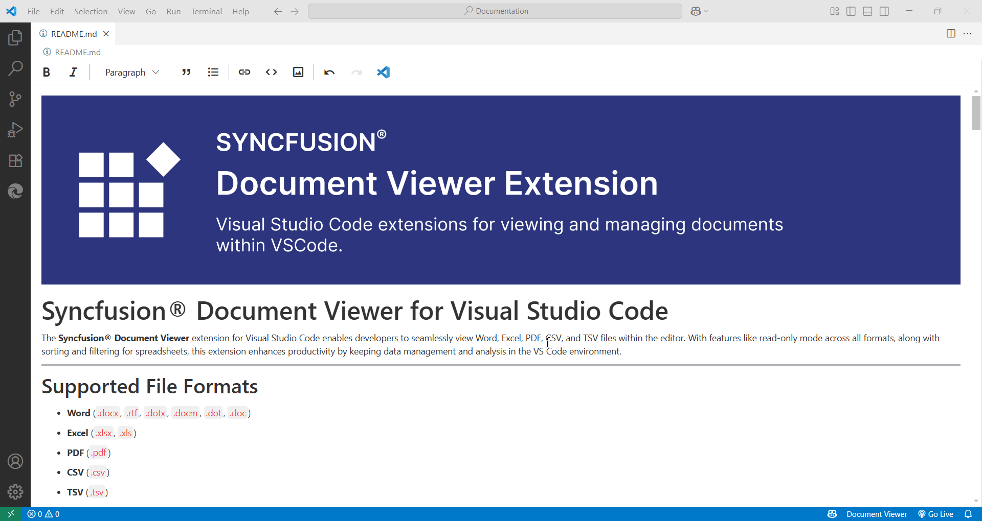Click the .docm code text
Viewport: 982px width, 521px height.
click(x=186, y=413)
